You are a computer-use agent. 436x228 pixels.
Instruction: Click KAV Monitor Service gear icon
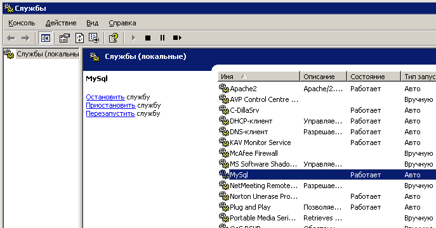[224, 142]
